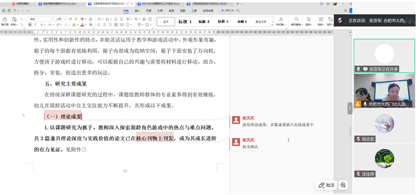Click the Format Painter brush icon
Viewport: 416px width, 195px height.
5,19
